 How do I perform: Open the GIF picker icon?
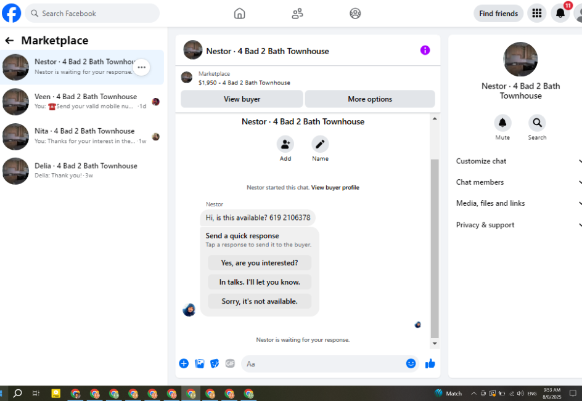click(230, 363)
